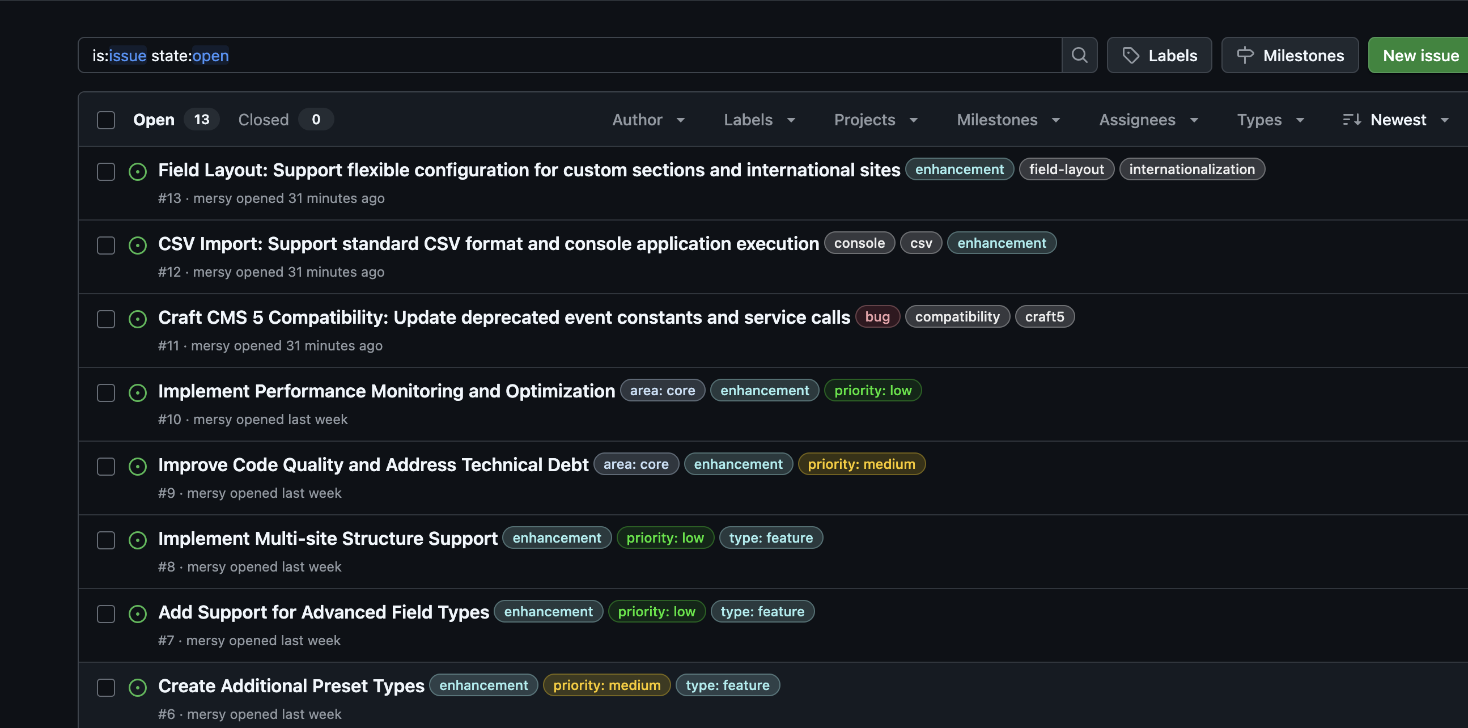Click the tag icon in Labels button

tap(1130, 56)
